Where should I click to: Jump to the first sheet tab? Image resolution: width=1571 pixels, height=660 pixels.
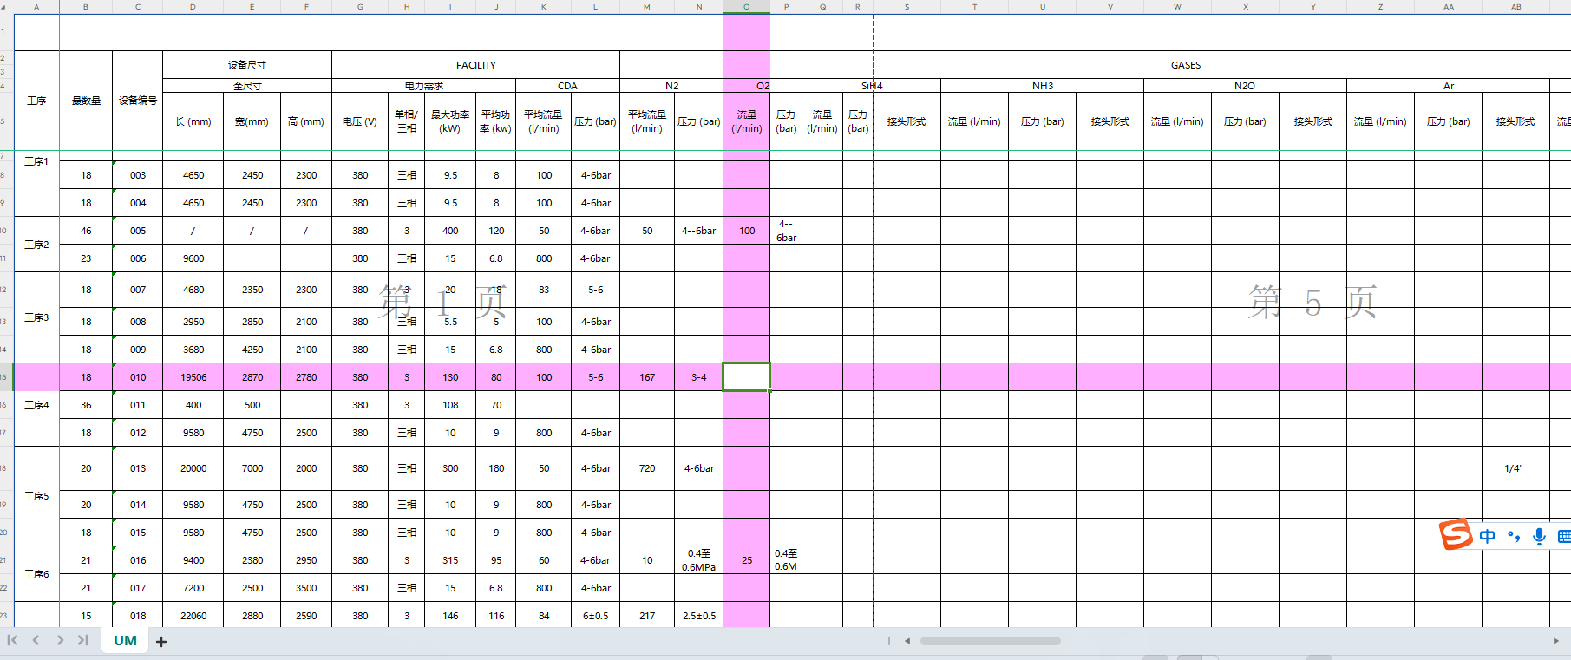click(13, 640)
